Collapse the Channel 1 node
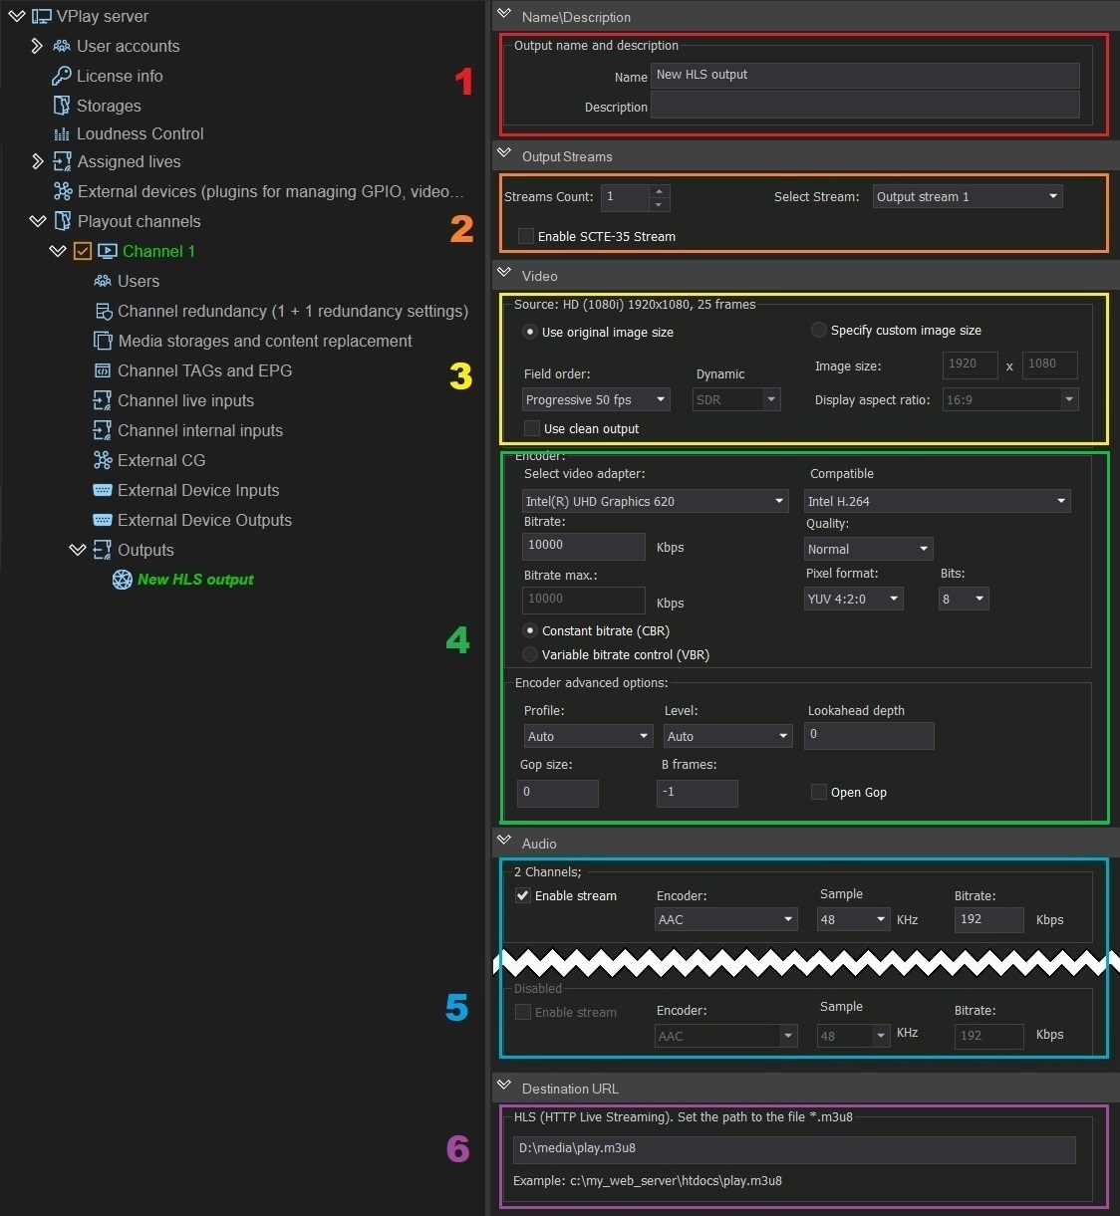Image resolution: width=1120 pixels, height=1216 pixels. pyautogui.click(x=58, y=251)
